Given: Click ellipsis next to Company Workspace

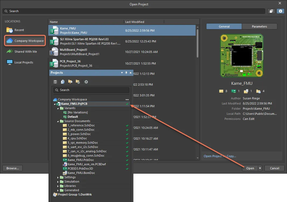Looking at the screenshot, I should 127,99.
